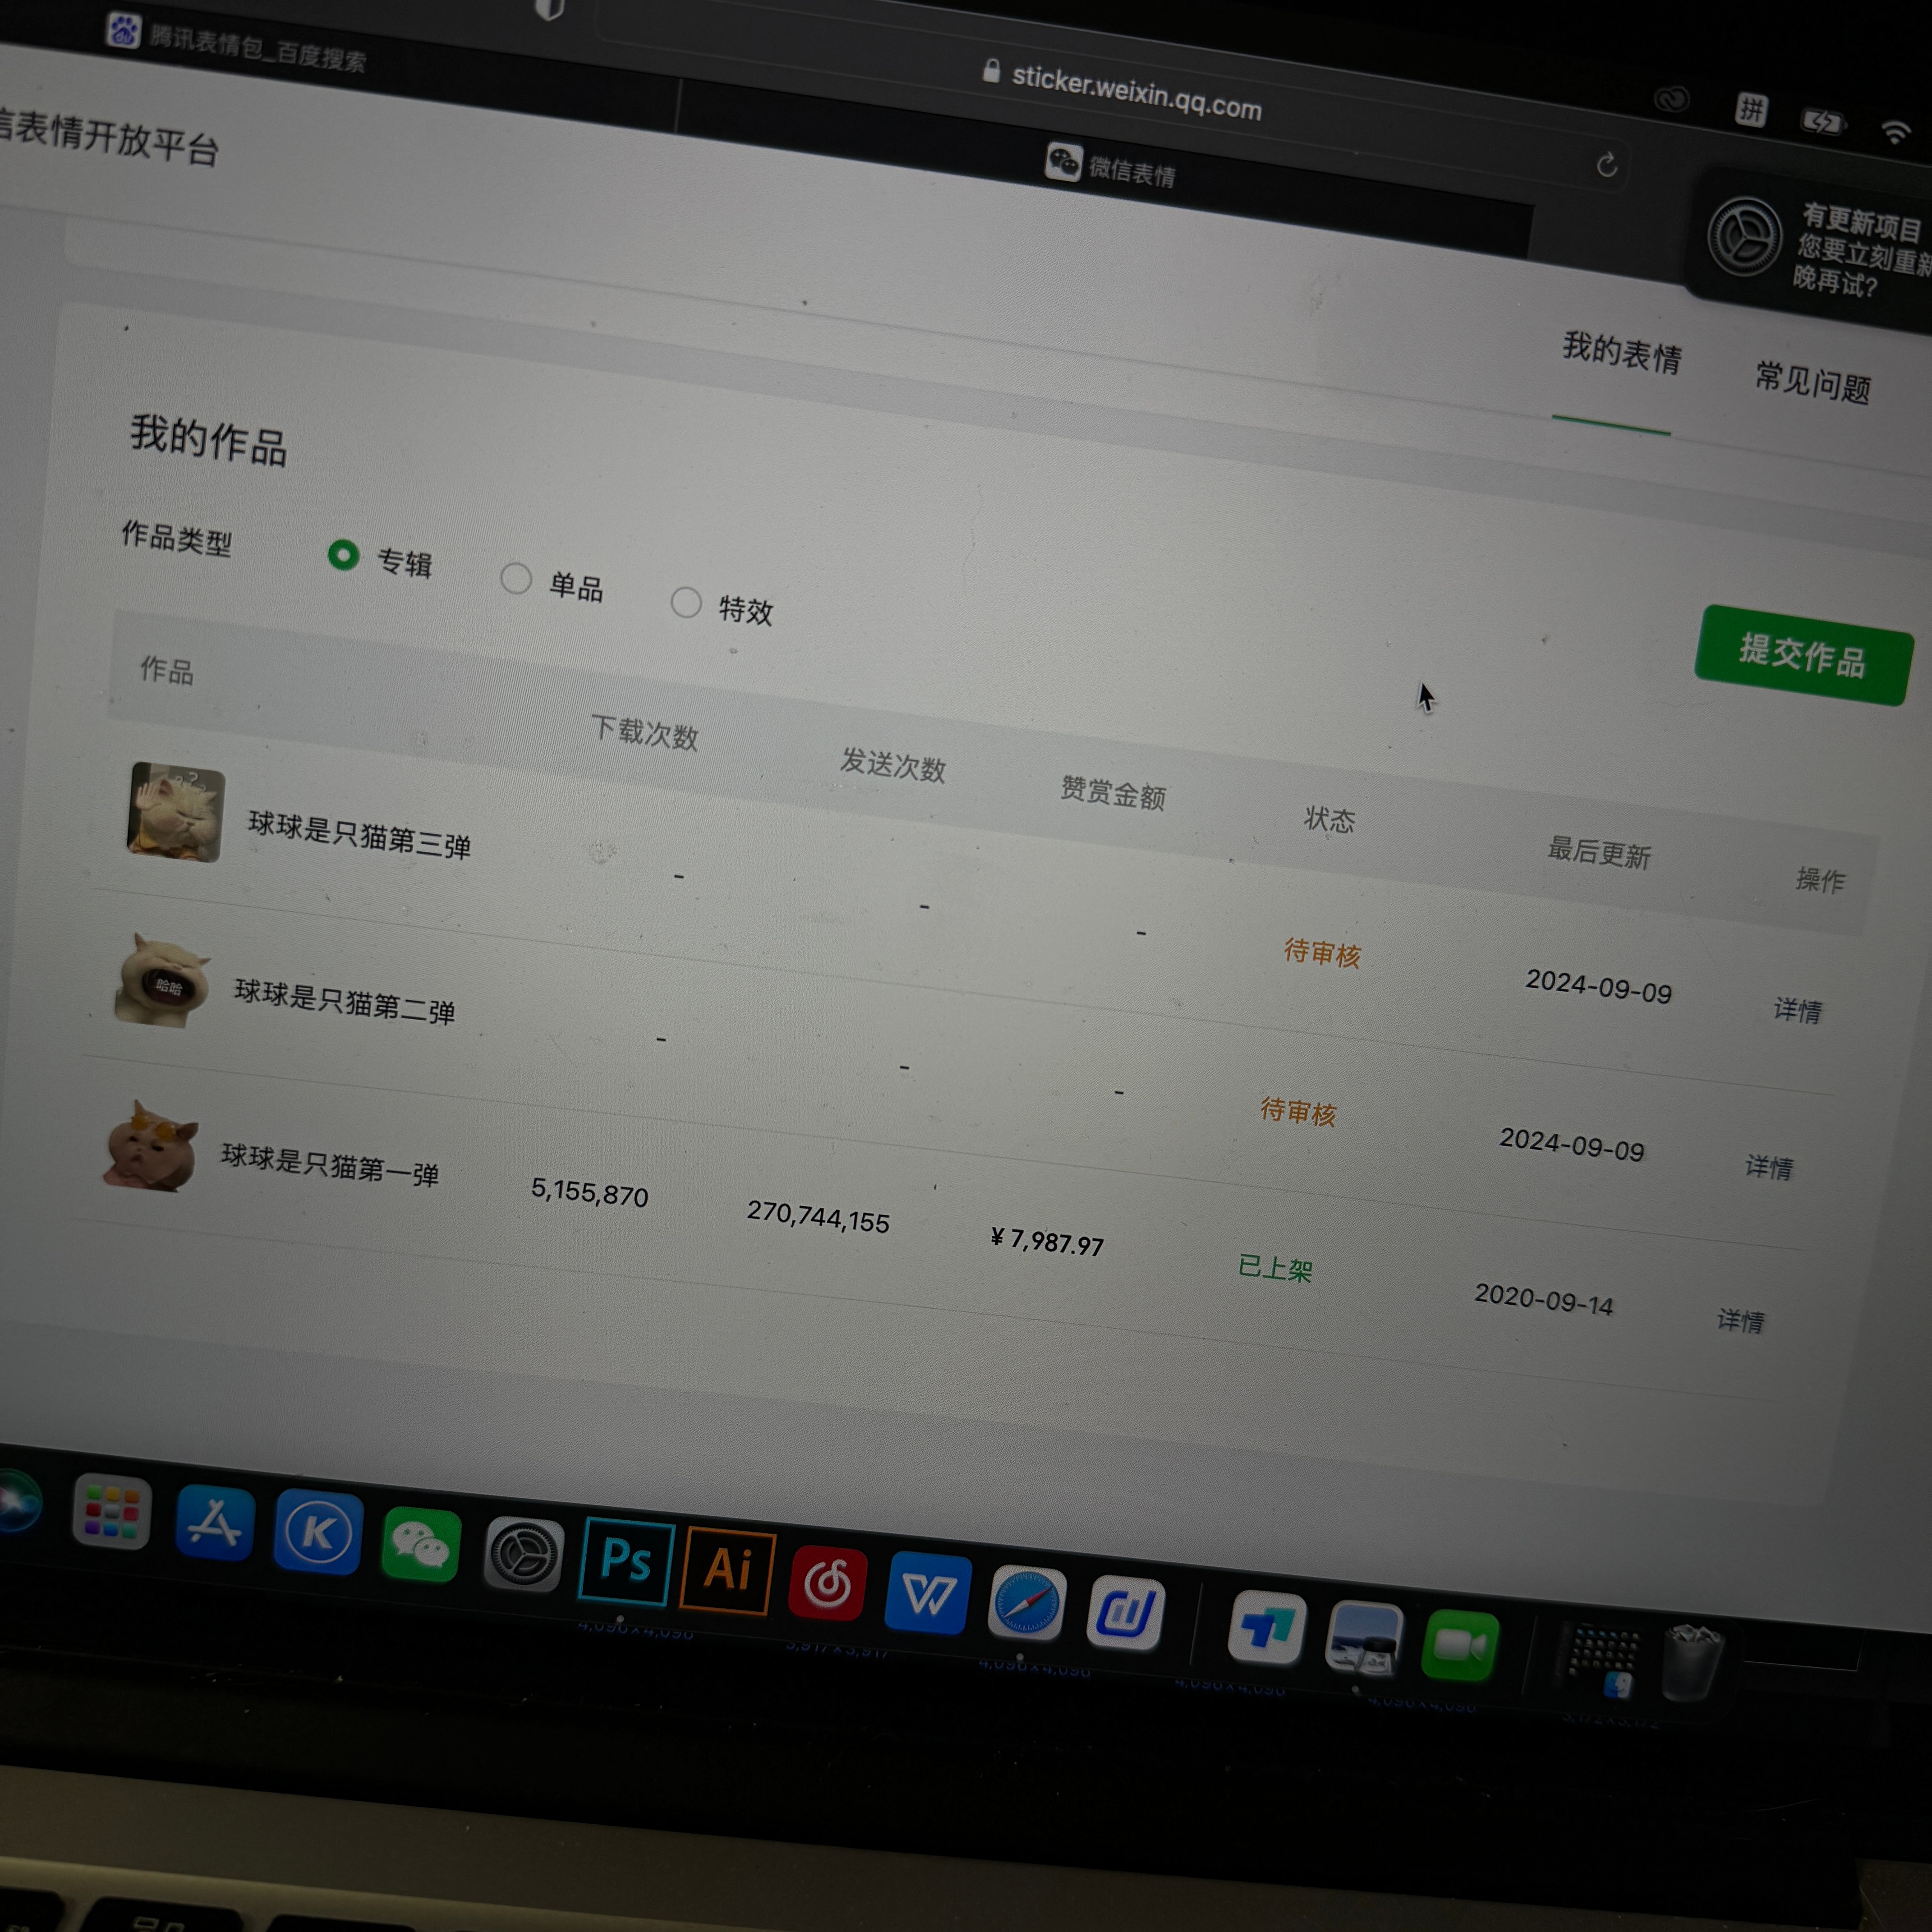This screenshot has height=1932, width=1932.
Task: Click the 球球是只猫第二弹 cat thumbnail
Action: coord(162,981)
